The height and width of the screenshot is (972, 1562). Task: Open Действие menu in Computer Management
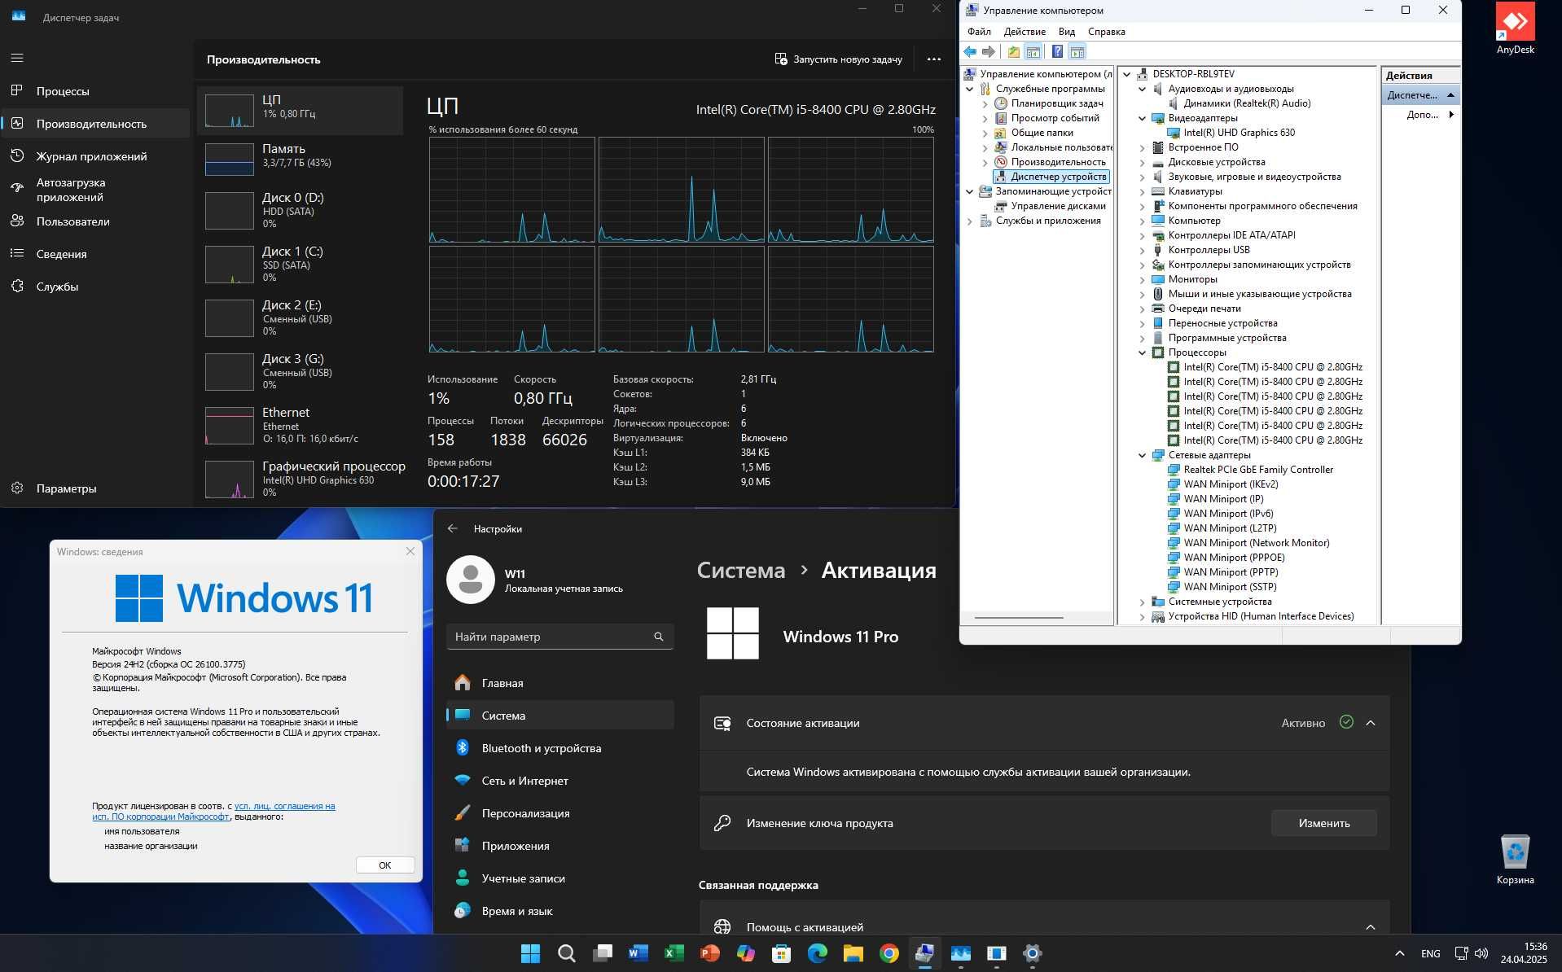(x=1025, y=32)
